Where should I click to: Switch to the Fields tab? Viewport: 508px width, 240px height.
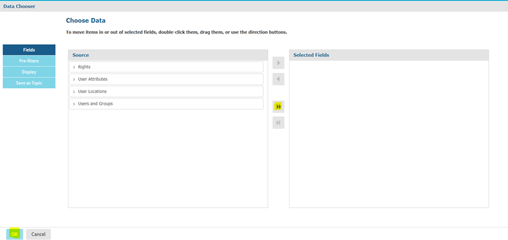[x=29, y=50]
